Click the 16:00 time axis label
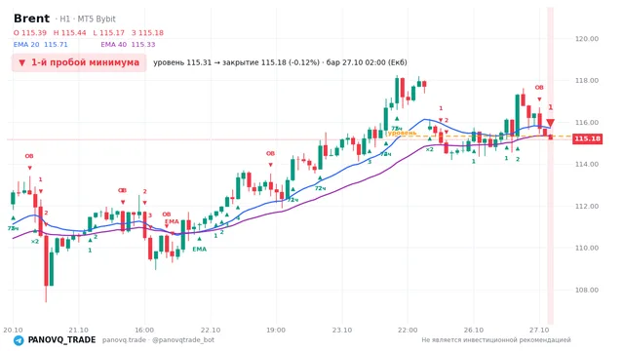The image size is (624, 351). coord(144,330)
